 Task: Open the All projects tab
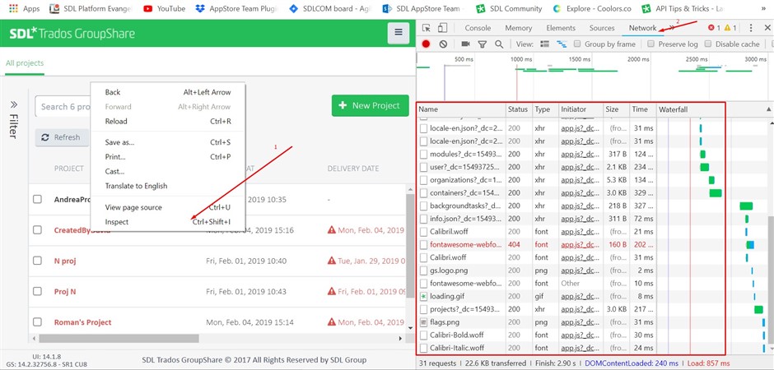click(25, 63)
